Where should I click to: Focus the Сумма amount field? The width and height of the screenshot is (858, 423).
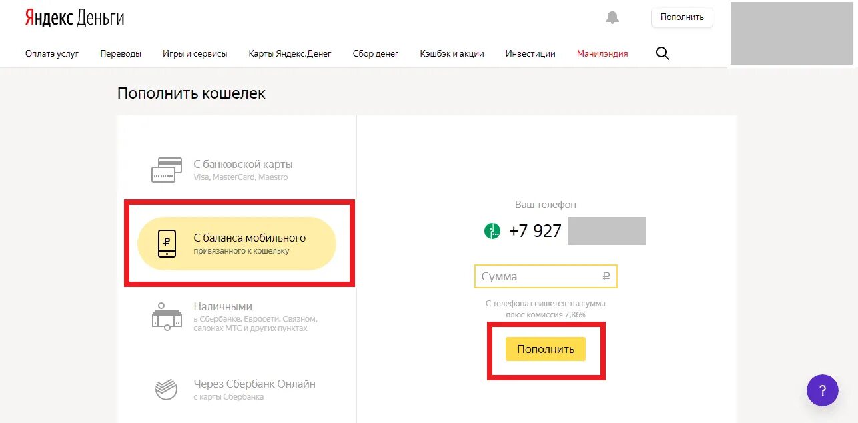click(546, 276)
